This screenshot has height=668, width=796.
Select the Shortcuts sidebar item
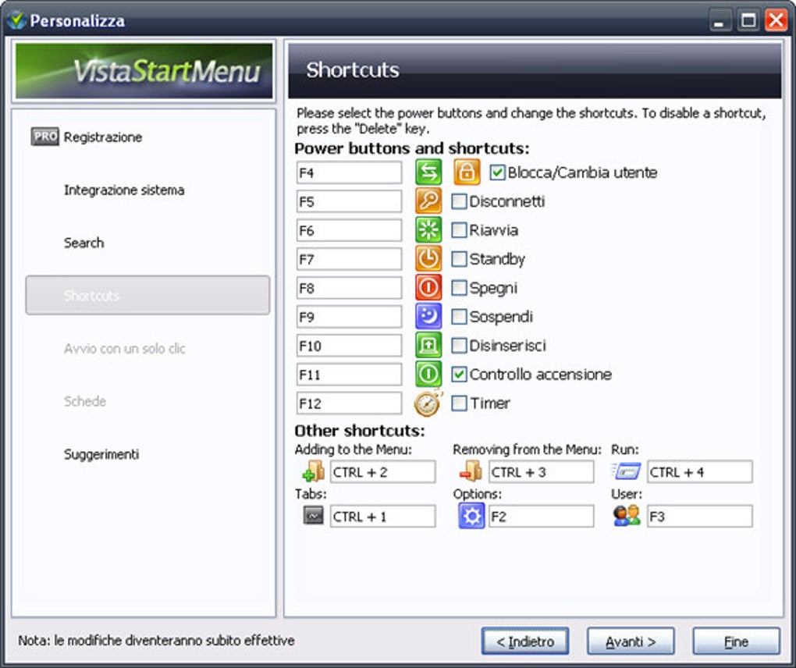click(x=147, y=296)
